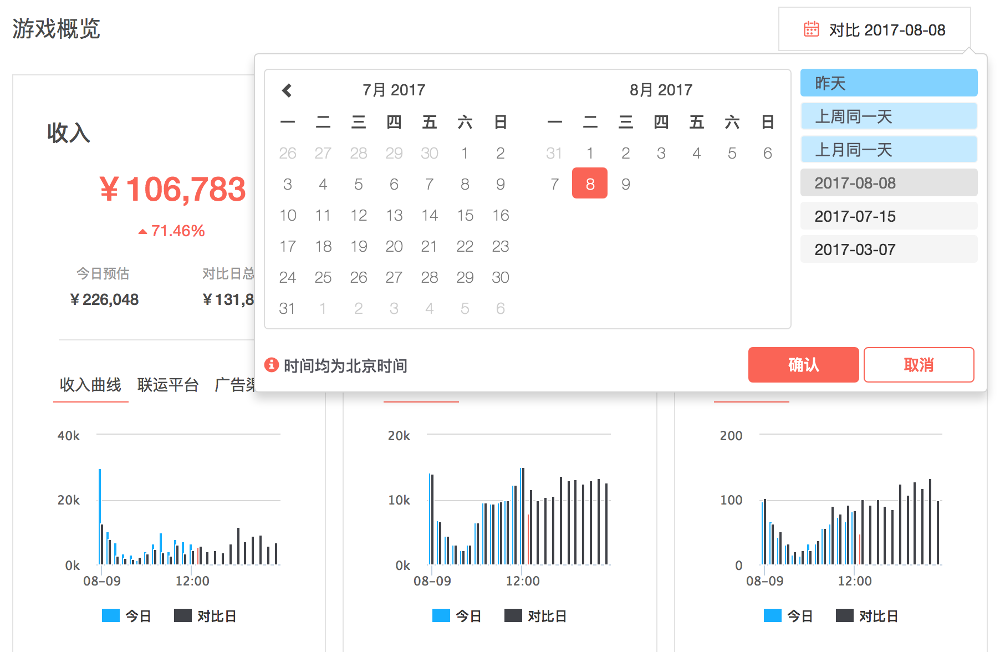Toggle 对比日 legend in right chart
The height and width of the screenshot is (652, 1000).
868,616
